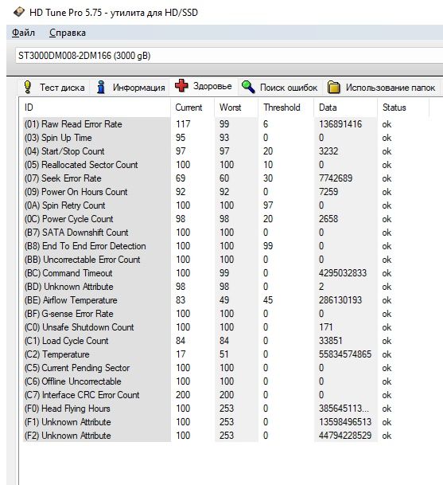This screenshot has height=485, width=443.
Task: Switch to the Информация tab
Action: pyautogui.click(x=130, y=88)
